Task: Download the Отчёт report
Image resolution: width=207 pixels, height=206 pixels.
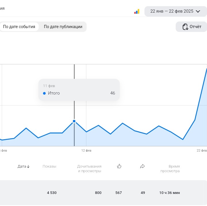Action: (192, 27)
